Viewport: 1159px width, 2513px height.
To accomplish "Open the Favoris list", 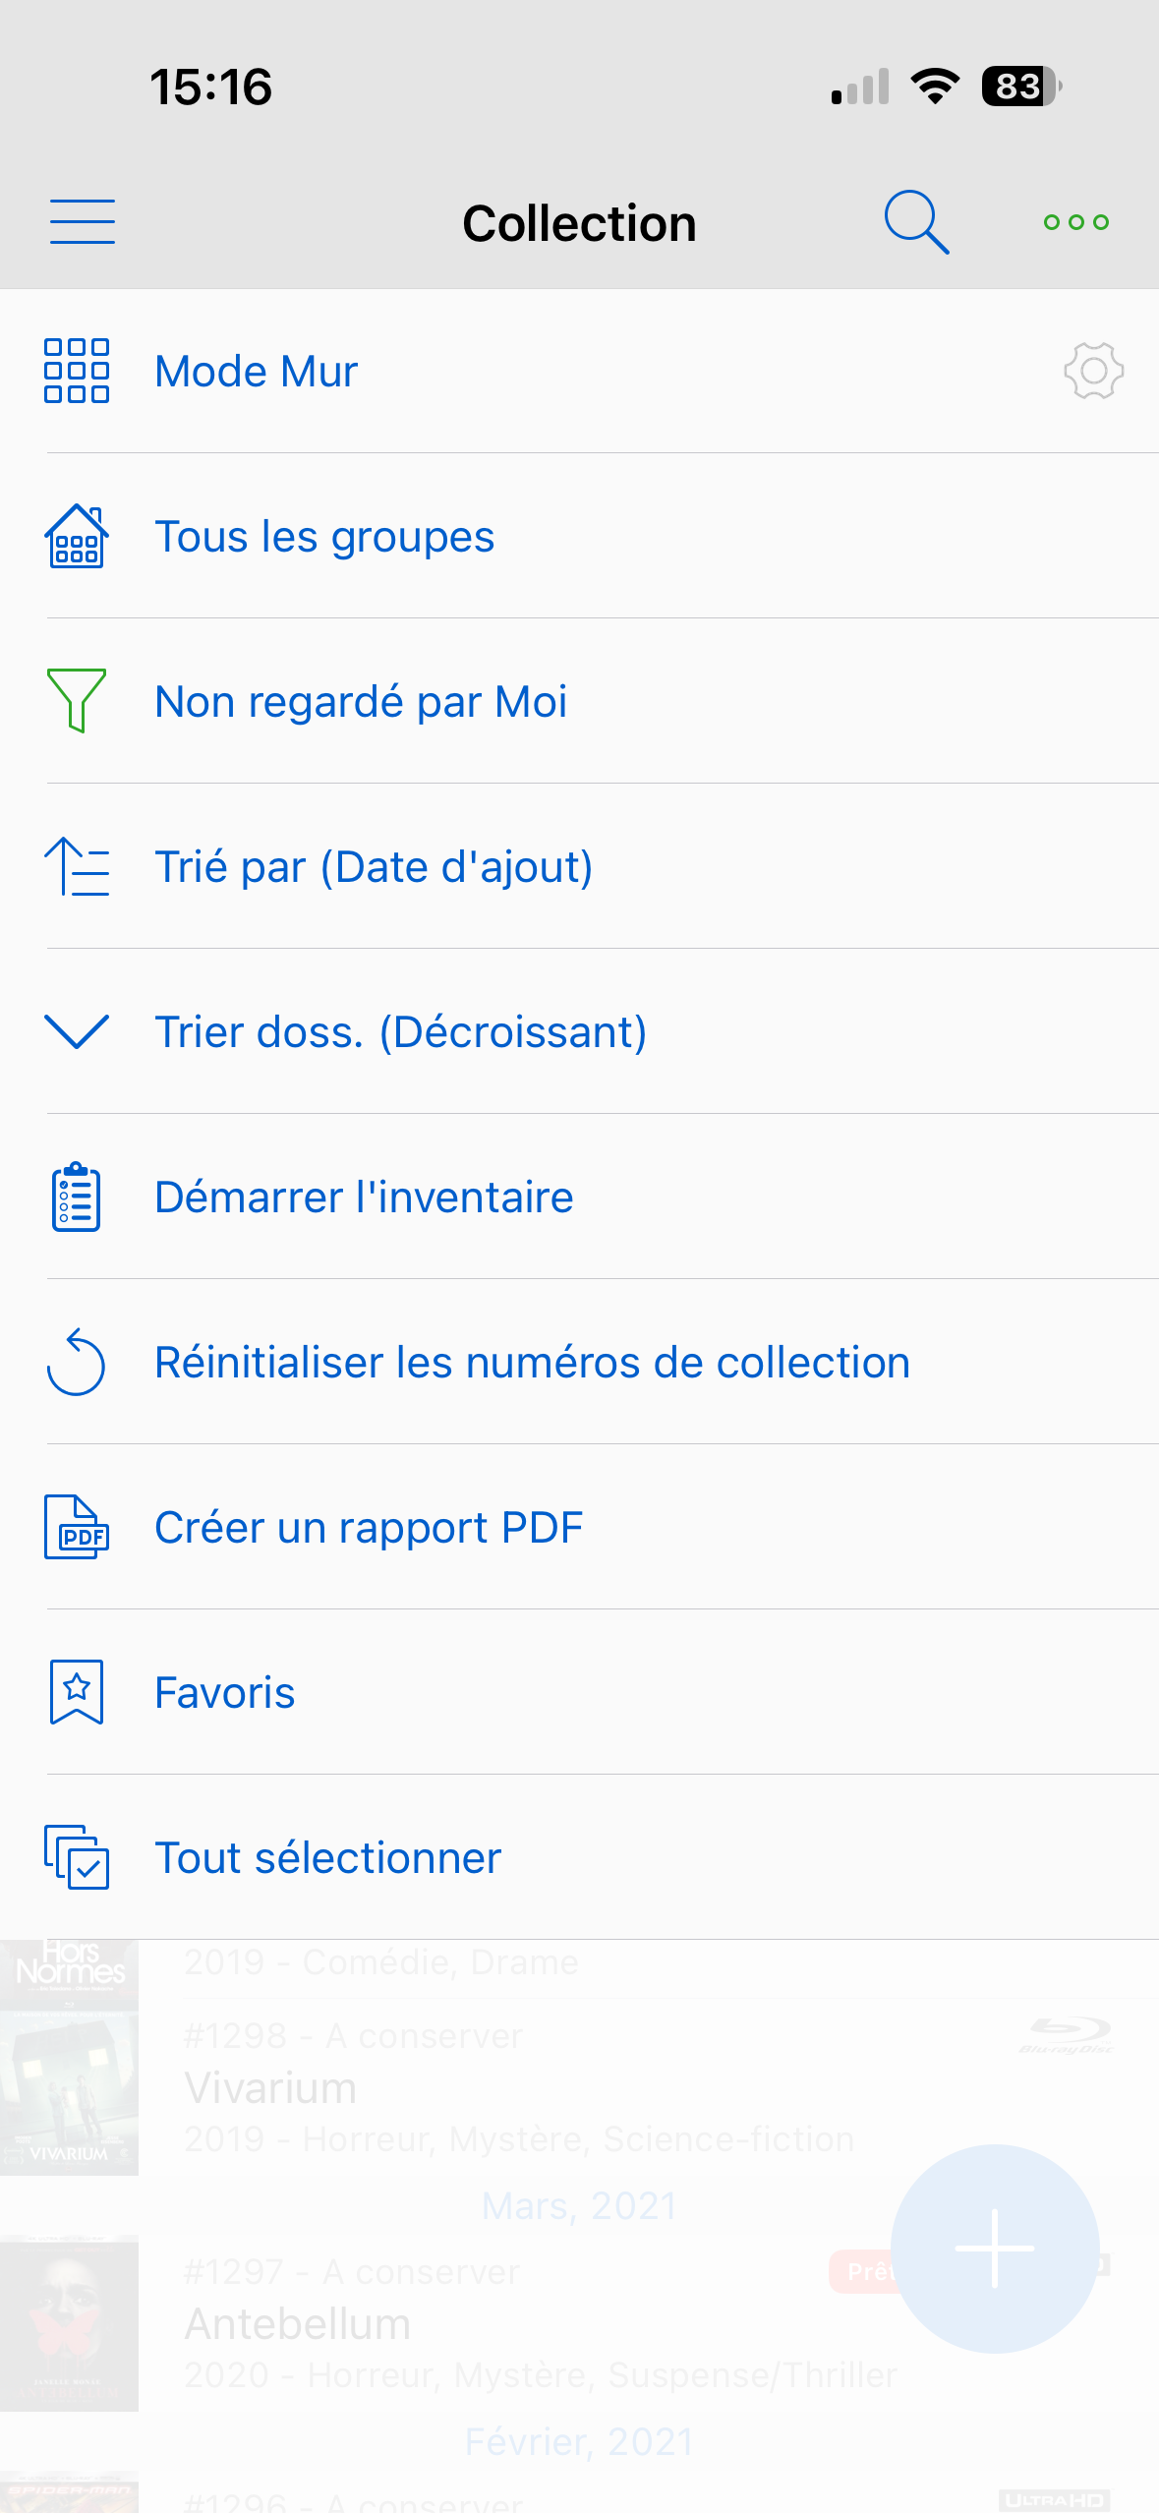I will click(x=225, y=1693).
